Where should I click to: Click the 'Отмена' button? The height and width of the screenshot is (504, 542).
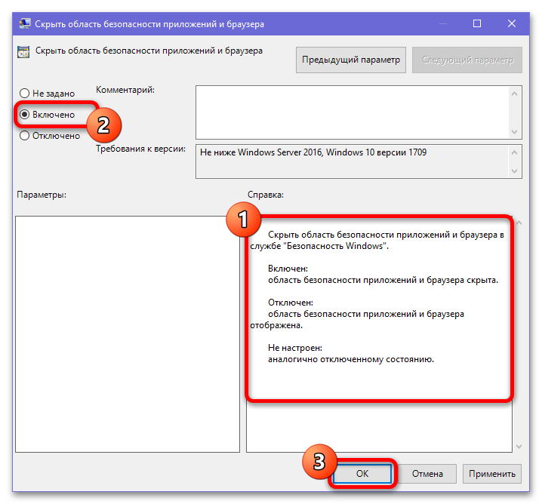[427, 474]
